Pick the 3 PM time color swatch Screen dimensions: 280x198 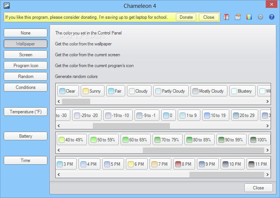coord(66,164)
